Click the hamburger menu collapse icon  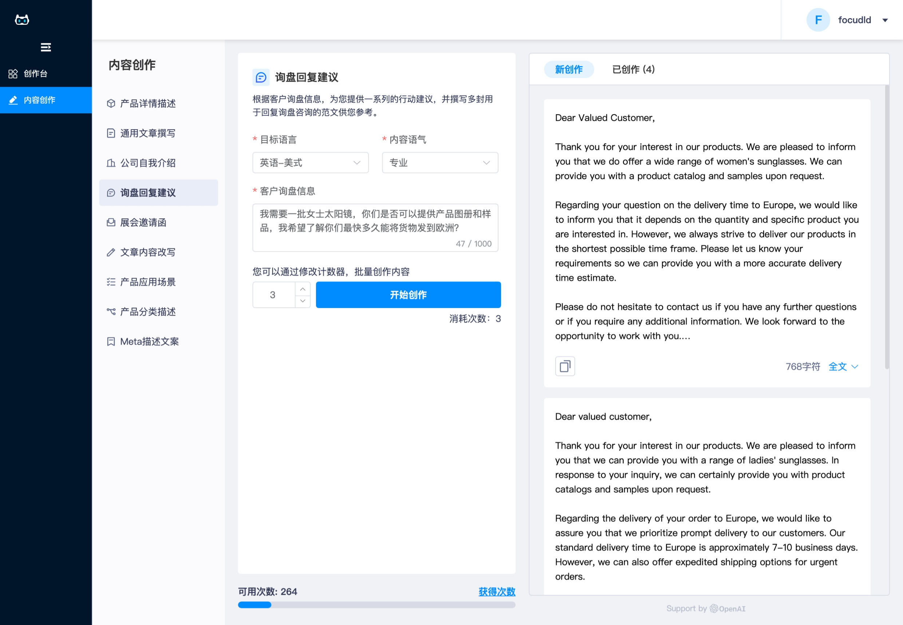coord(46,47)
